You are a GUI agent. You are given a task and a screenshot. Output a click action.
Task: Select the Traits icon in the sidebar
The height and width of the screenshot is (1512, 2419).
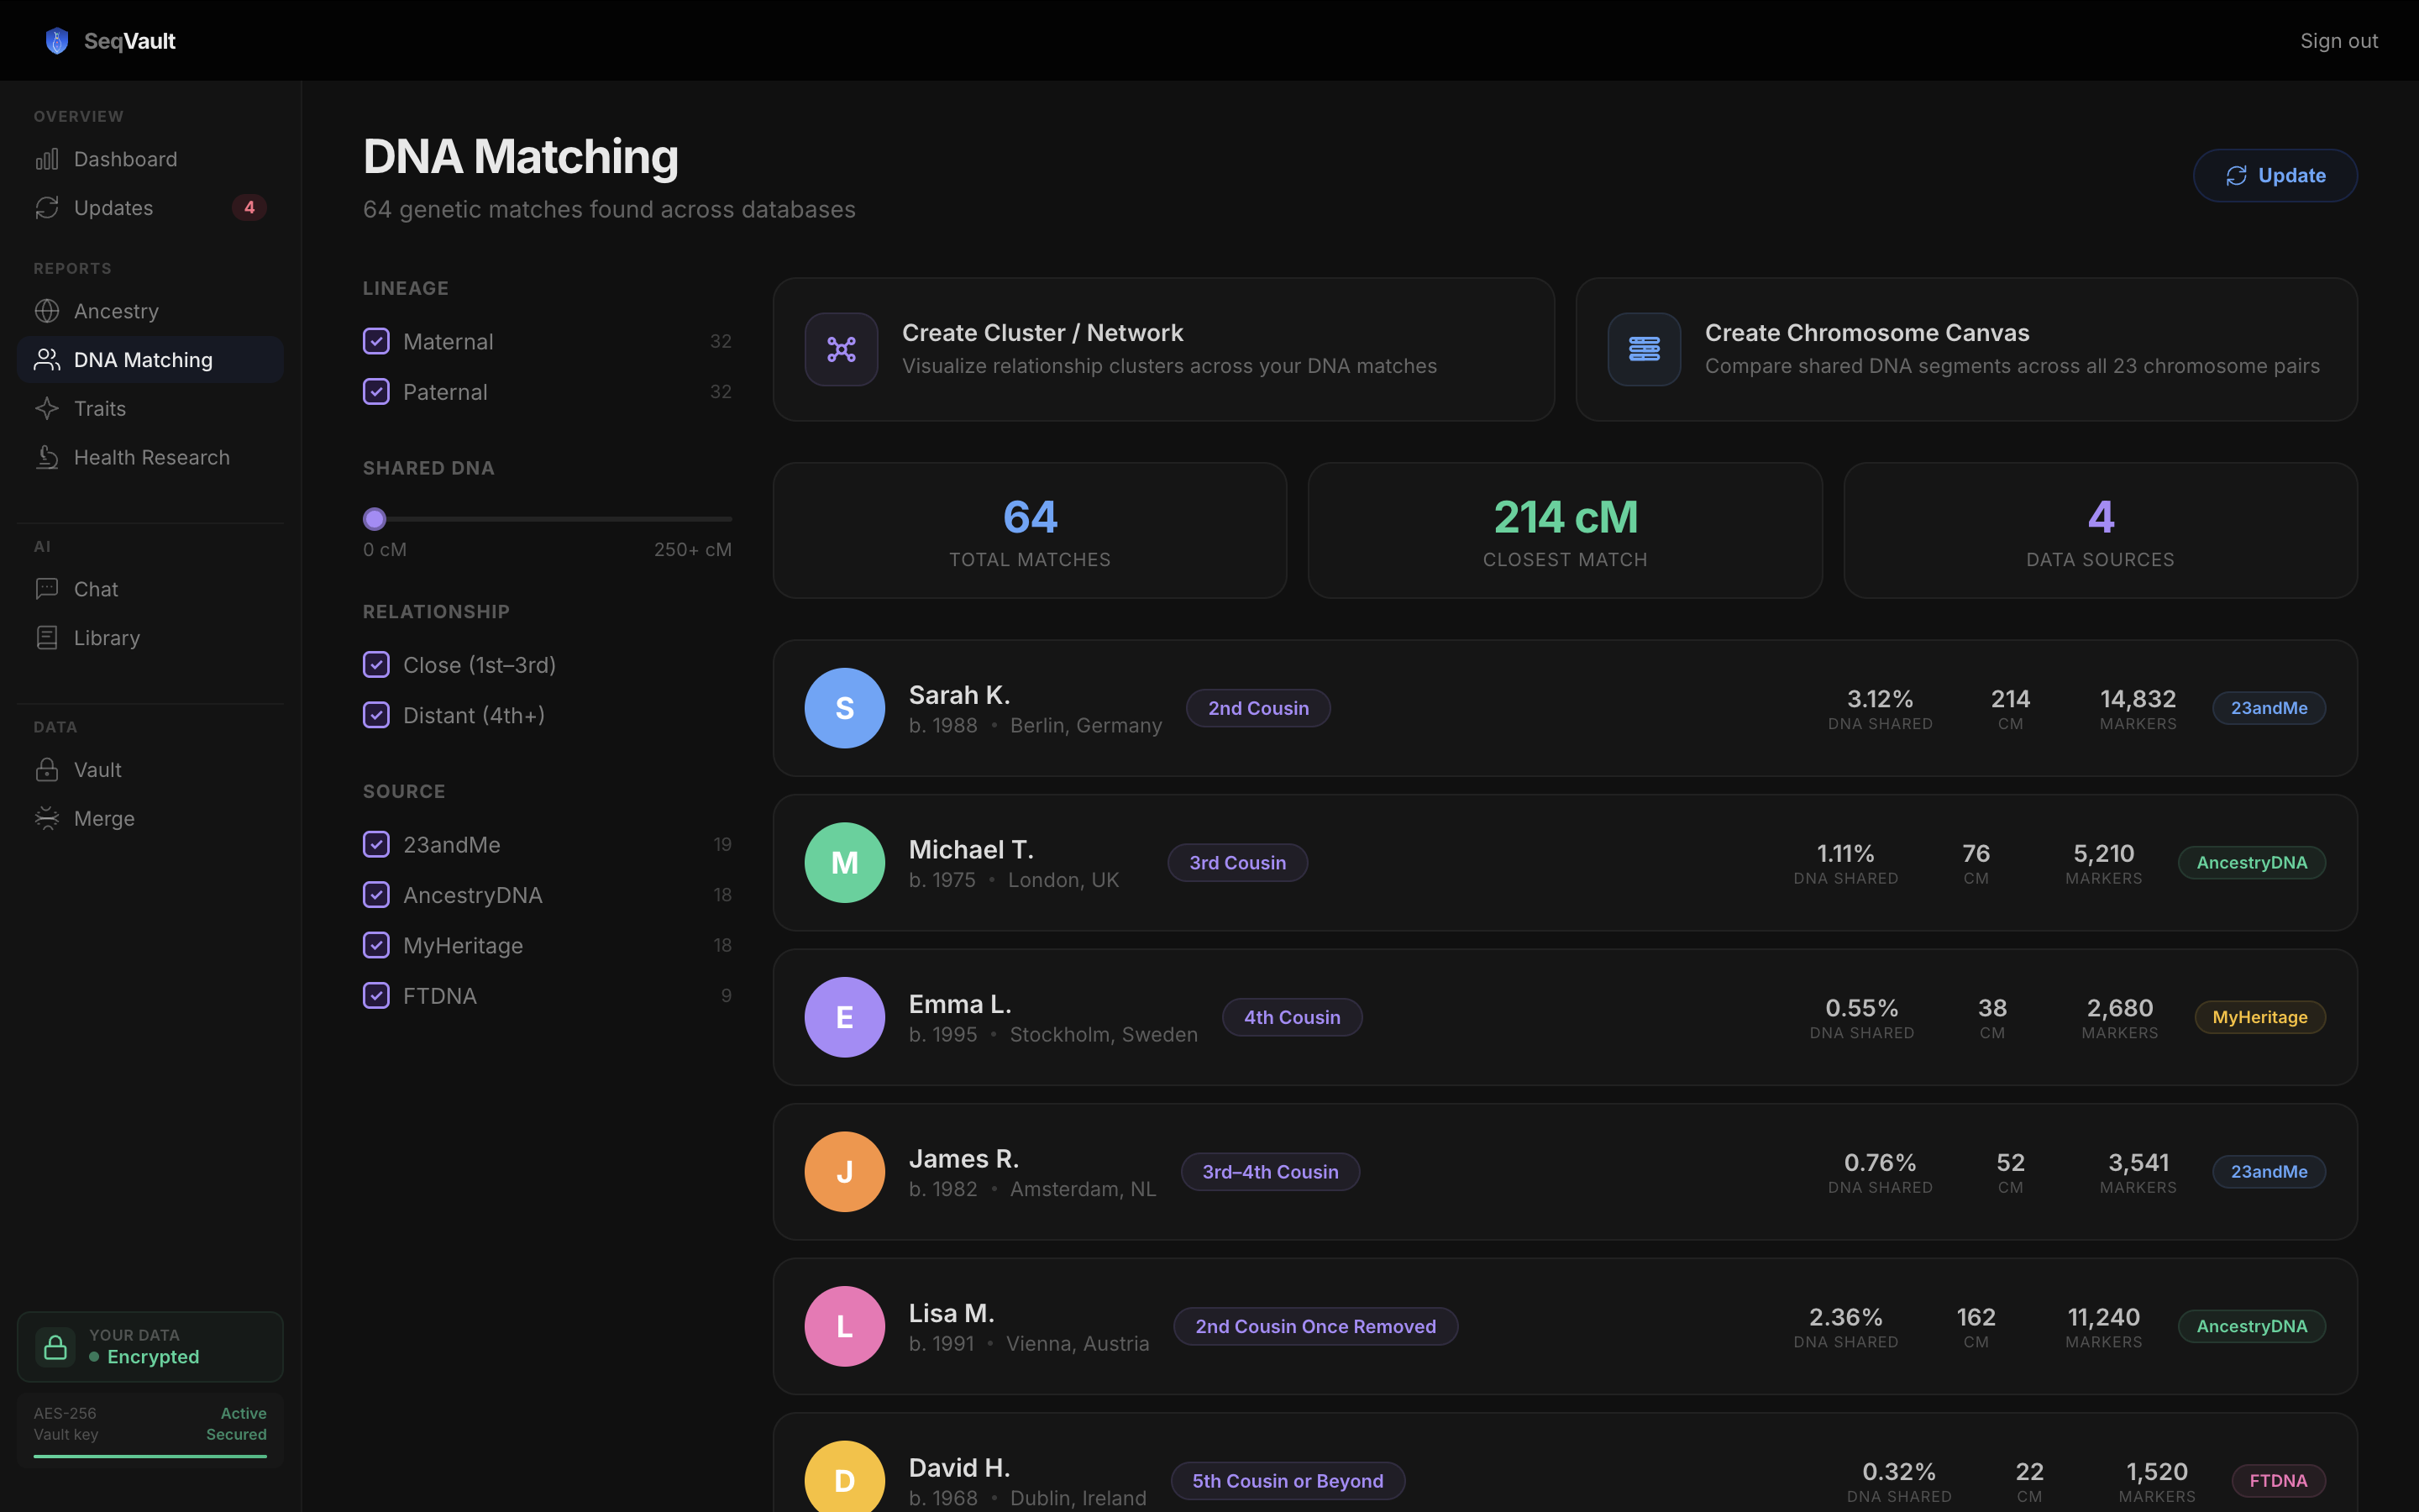tap(47, 408)
